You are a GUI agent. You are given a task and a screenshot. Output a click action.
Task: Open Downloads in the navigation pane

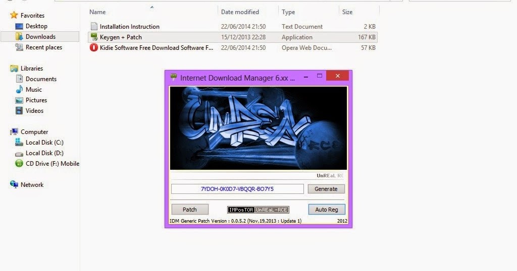(40, 36)
